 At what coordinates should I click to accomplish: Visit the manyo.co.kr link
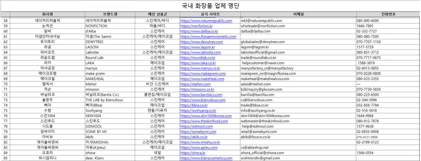pyautogui.click(x=200, y=68)
